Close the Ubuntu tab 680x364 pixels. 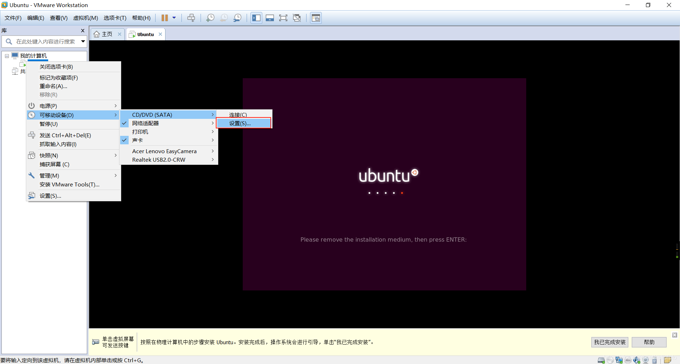[x=160, y=34]
